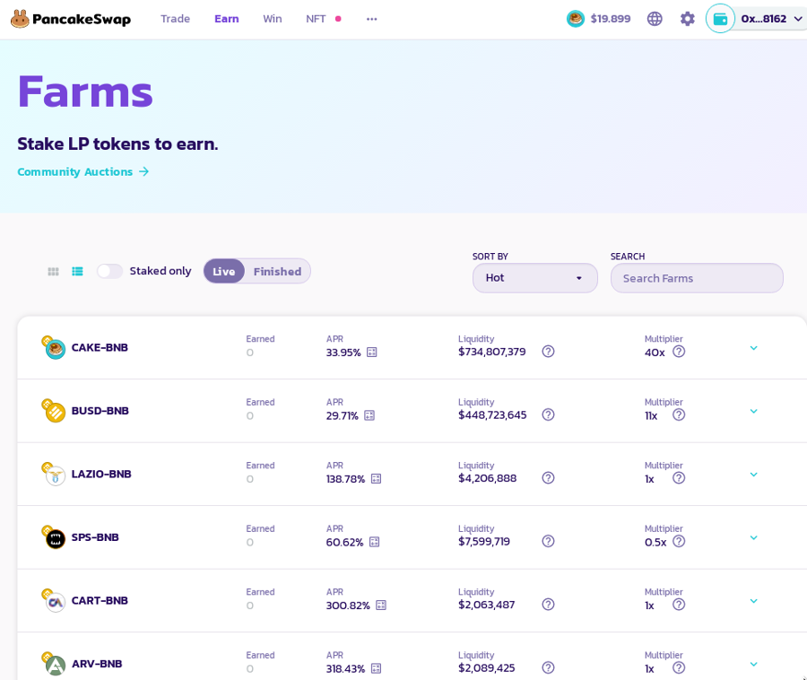The height and width of the screenshot is (680, 807).
Task: Click the ARV-BNB farm name
Action: [97, 664]
